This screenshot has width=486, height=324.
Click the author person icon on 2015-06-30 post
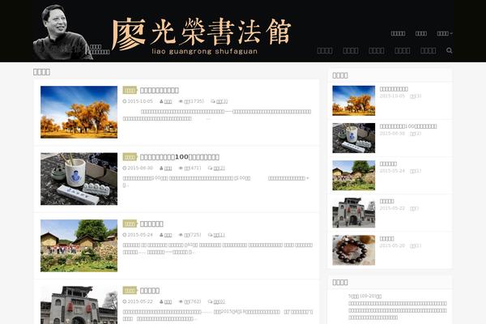click(161, 168)
